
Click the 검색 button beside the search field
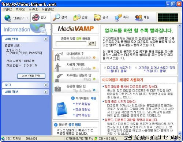click(x=91, y=43)
